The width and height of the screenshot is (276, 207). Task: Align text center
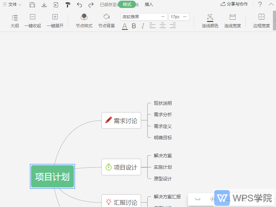tap(162, 26)
